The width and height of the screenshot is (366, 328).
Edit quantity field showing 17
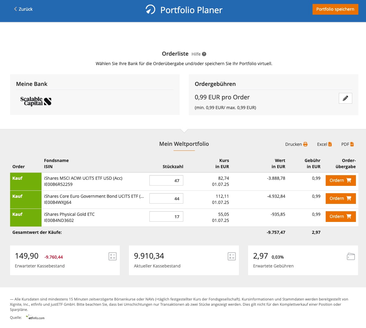click(166, 217)
